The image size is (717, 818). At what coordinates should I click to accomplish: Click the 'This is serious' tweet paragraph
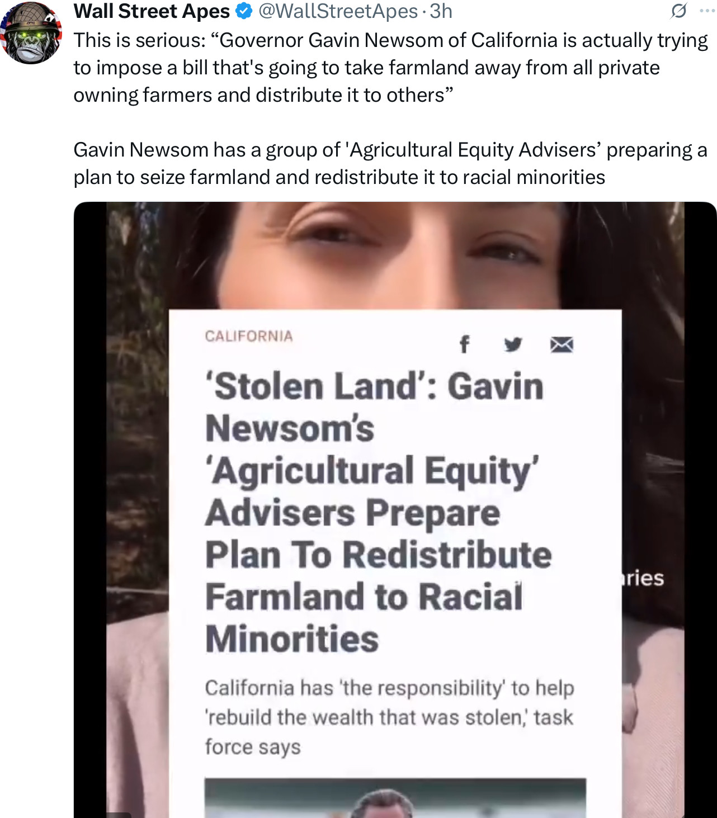click(x=391, y=68)
